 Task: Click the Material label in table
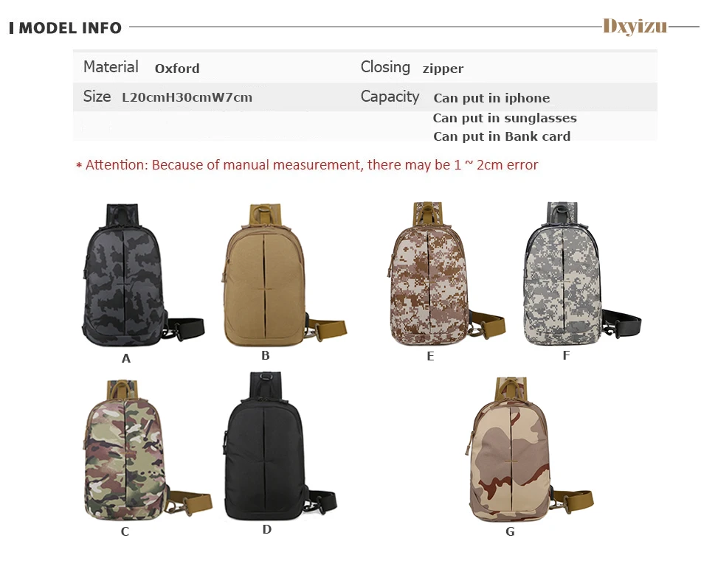point(111,66)
